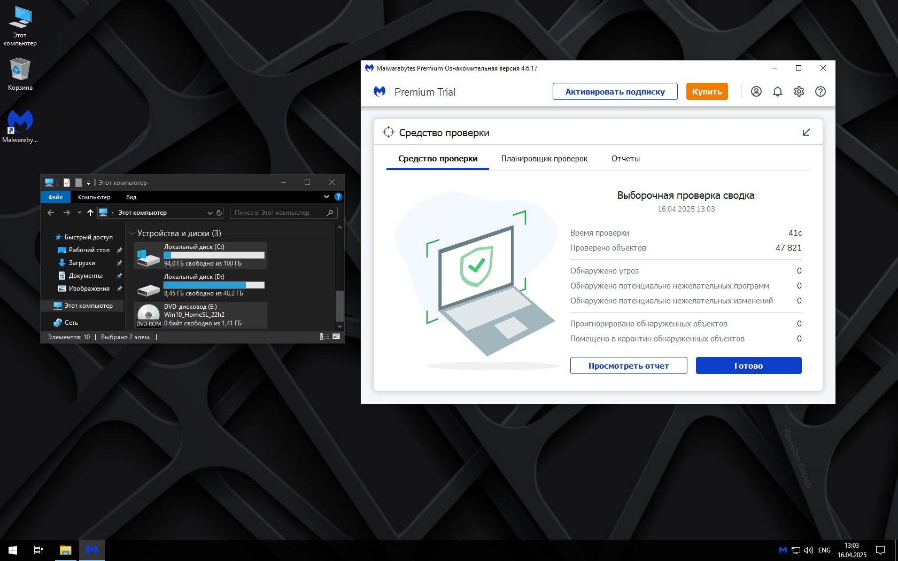Collapse the scanner panel with arrow icon

[806, 133]
